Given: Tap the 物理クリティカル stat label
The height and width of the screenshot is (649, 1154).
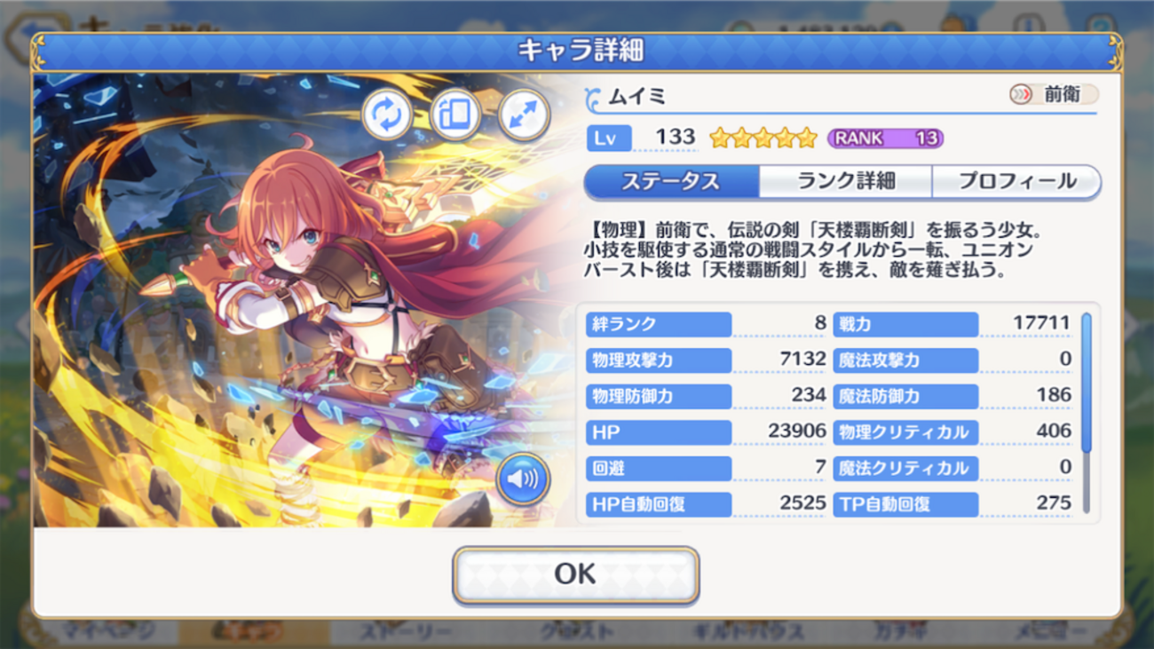Looking at the screenshot, I should point(905,432).
